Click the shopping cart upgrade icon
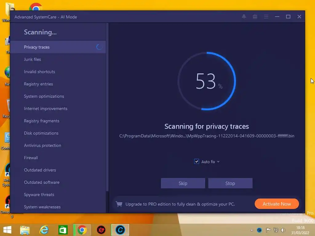This screenshot has height=236, width=315. tap(119, 204)
